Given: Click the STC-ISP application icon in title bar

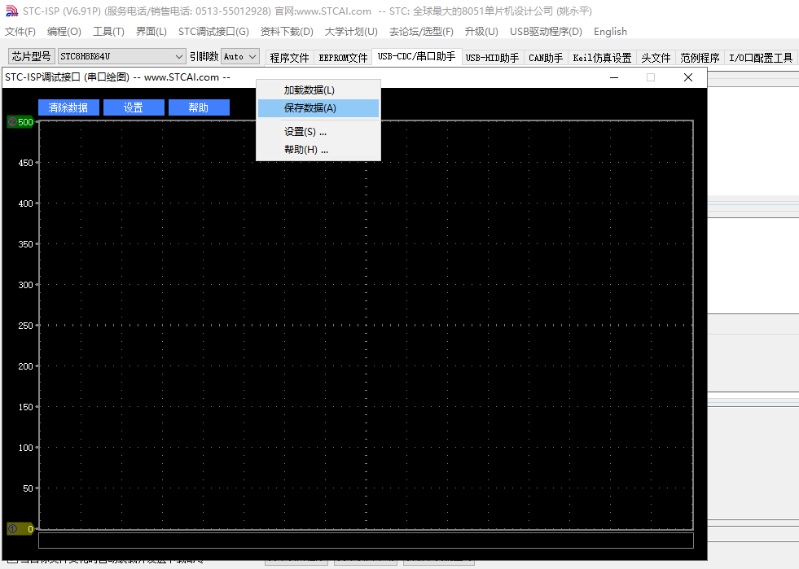Looking at the screenshot, I should click(10, 11).
